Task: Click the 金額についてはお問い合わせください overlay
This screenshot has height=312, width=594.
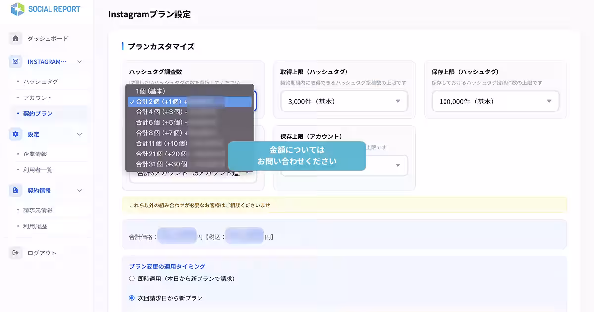Action: (x=297, y=156)
